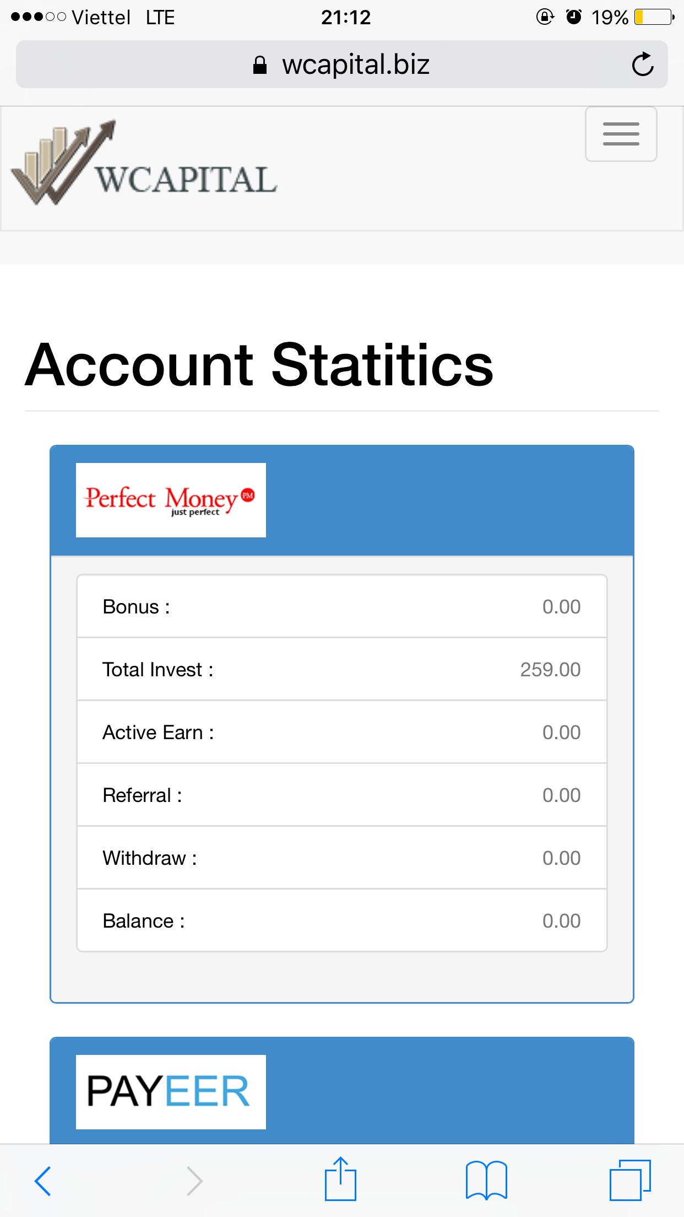Tap the Account Statitics heading
684x1217 pixels.
pyautogui.click(x=259, y=365)
